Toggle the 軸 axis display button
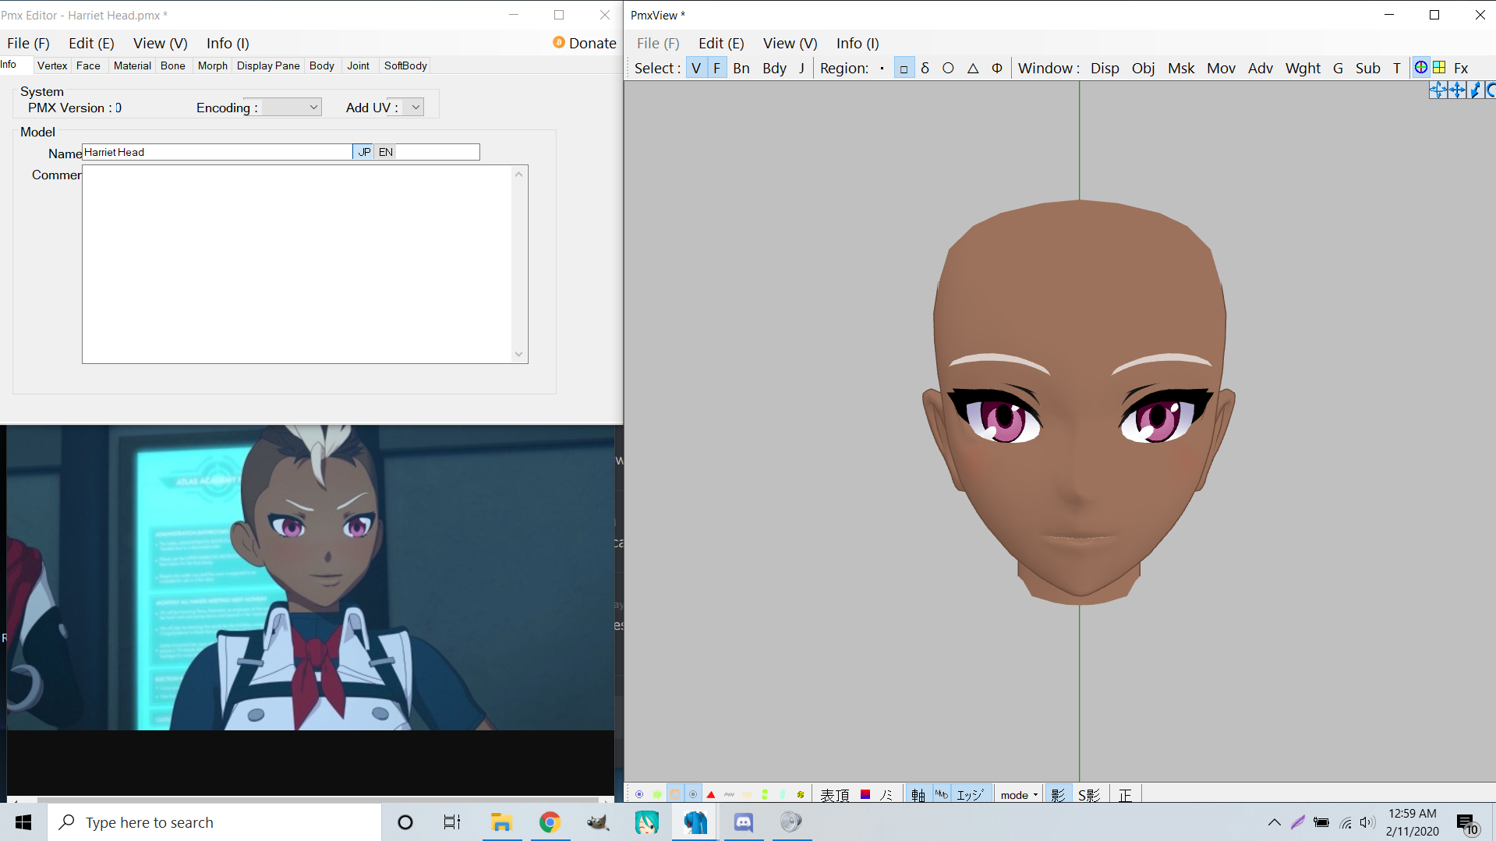 [x=918, y=794]
